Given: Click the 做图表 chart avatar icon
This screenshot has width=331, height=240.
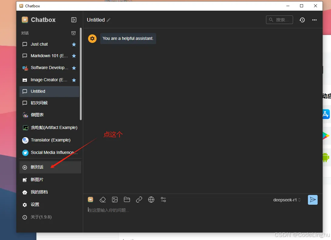Looking at the screenshot, I should tap(25, 115).
